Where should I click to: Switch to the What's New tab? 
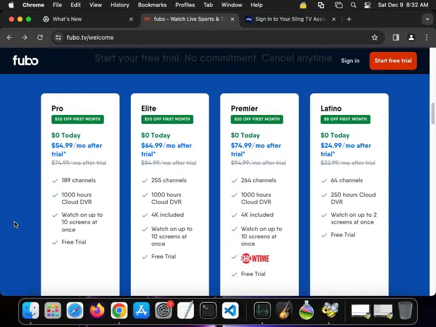point(88,19)
